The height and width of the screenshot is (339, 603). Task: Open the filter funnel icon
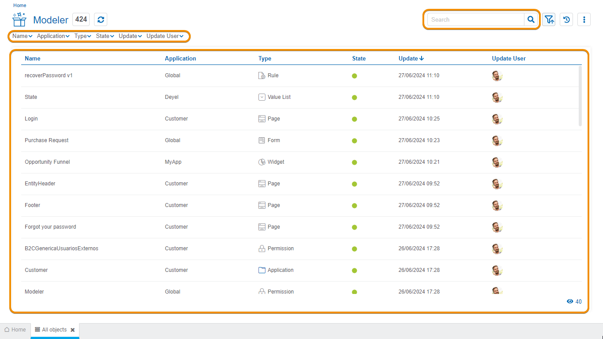pyautogui.click(x=549, y=19)
